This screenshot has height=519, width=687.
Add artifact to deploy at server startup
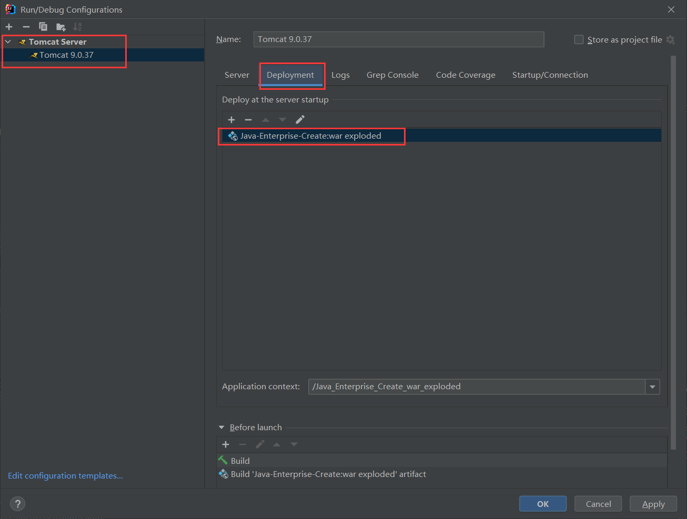231,120
